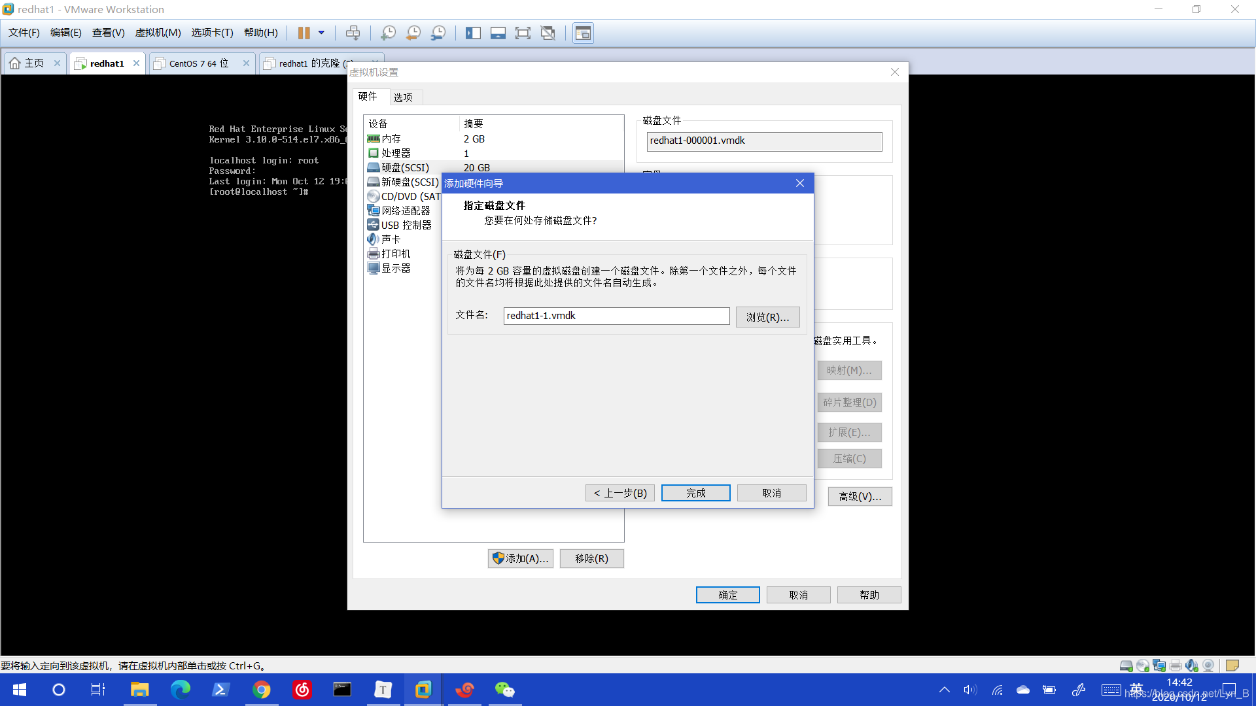The image size is (1256, 706).
Task: Open Microsoft Edge from the taskbar
Action: 180,690
